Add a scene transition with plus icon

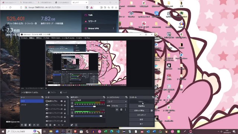coord(117,109)
